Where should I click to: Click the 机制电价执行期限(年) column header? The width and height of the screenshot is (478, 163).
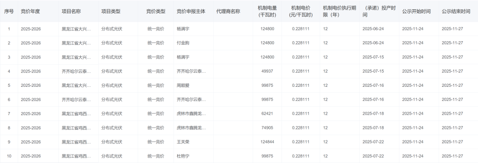[x=339, y=11]
